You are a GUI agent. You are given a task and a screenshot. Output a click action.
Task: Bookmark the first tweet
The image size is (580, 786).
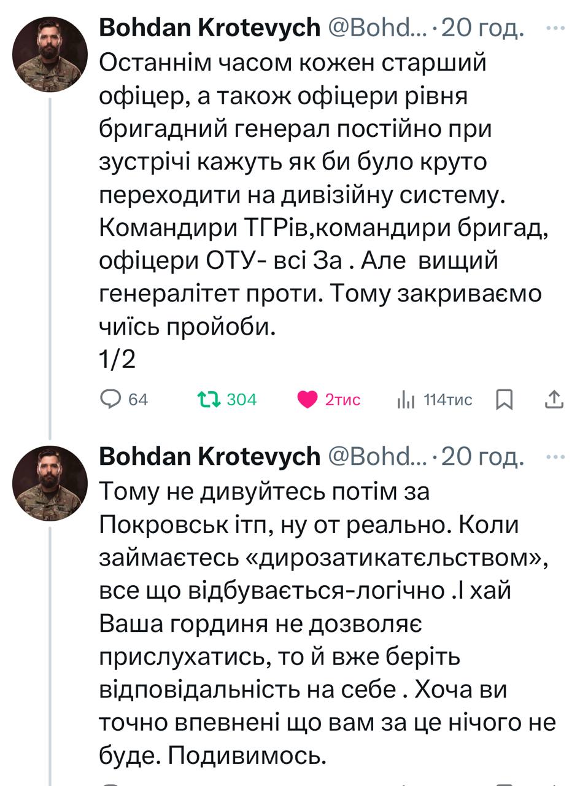pos(504,400)
